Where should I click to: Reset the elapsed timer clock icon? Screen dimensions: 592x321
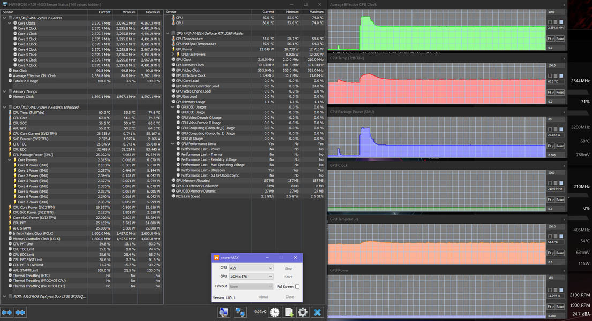[x=274, y=312]
